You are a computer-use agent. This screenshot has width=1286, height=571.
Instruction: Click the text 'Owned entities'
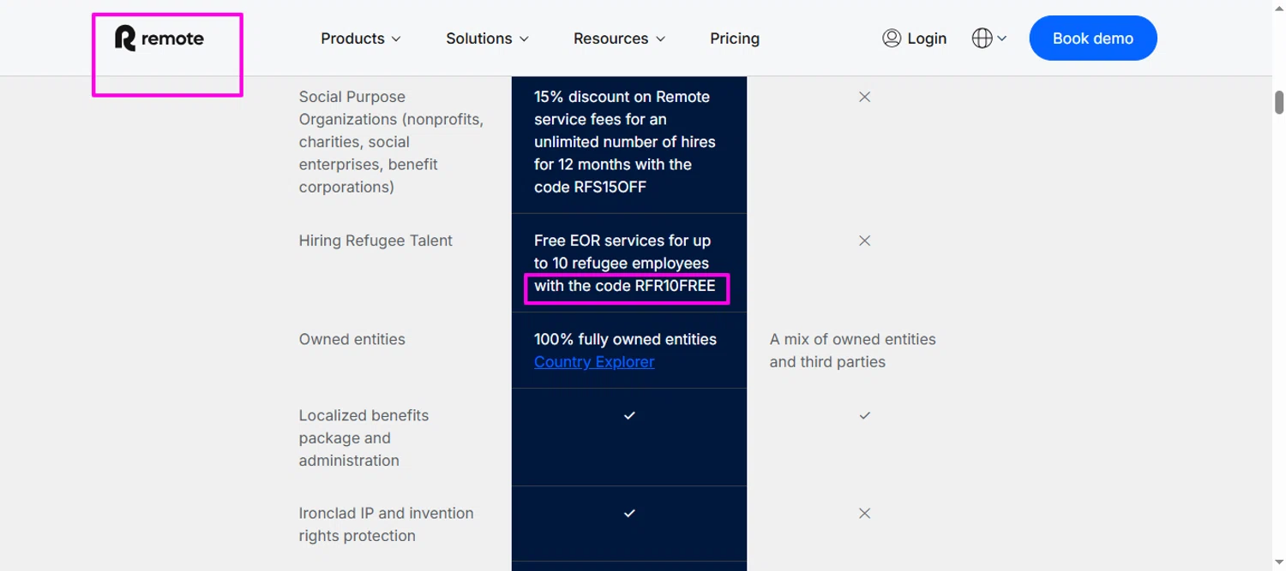(x=352, y=339)
